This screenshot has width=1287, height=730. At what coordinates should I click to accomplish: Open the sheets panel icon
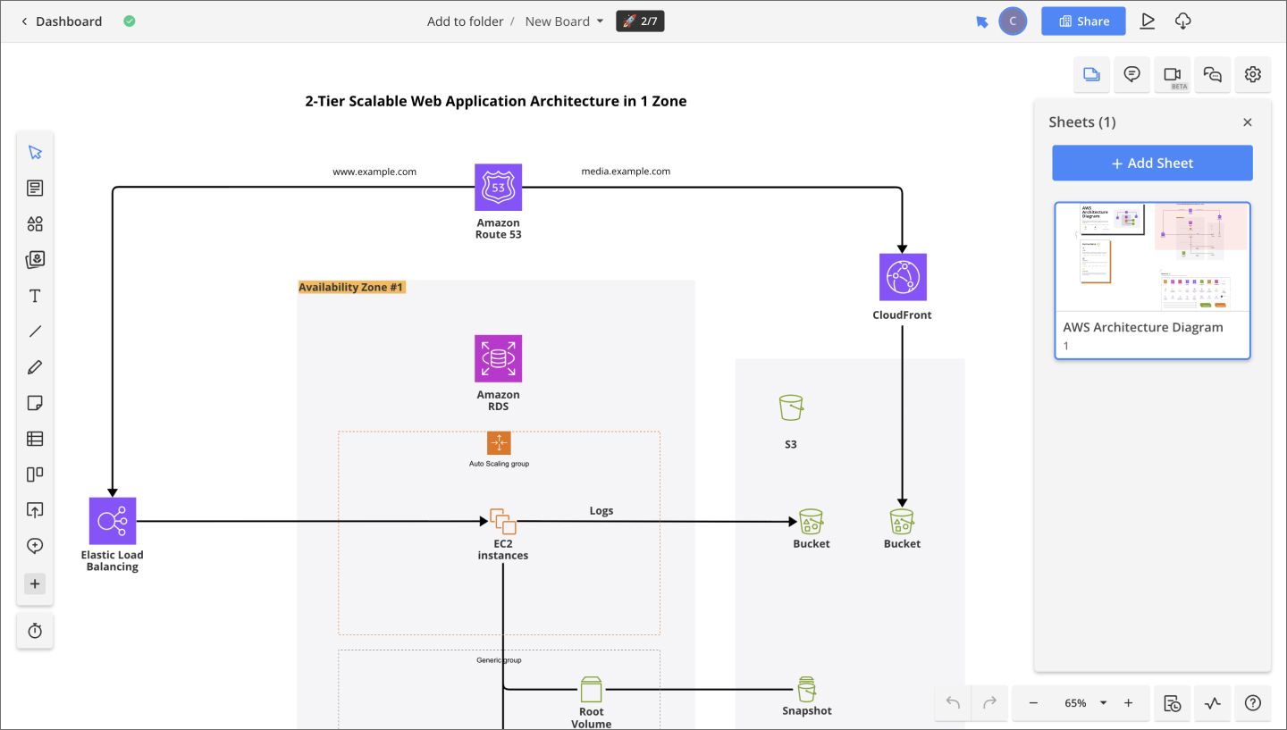pyautogui.click(x=1091, y=75)
